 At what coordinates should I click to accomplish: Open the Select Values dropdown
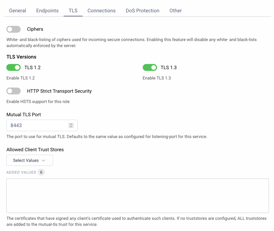[30, 160]
